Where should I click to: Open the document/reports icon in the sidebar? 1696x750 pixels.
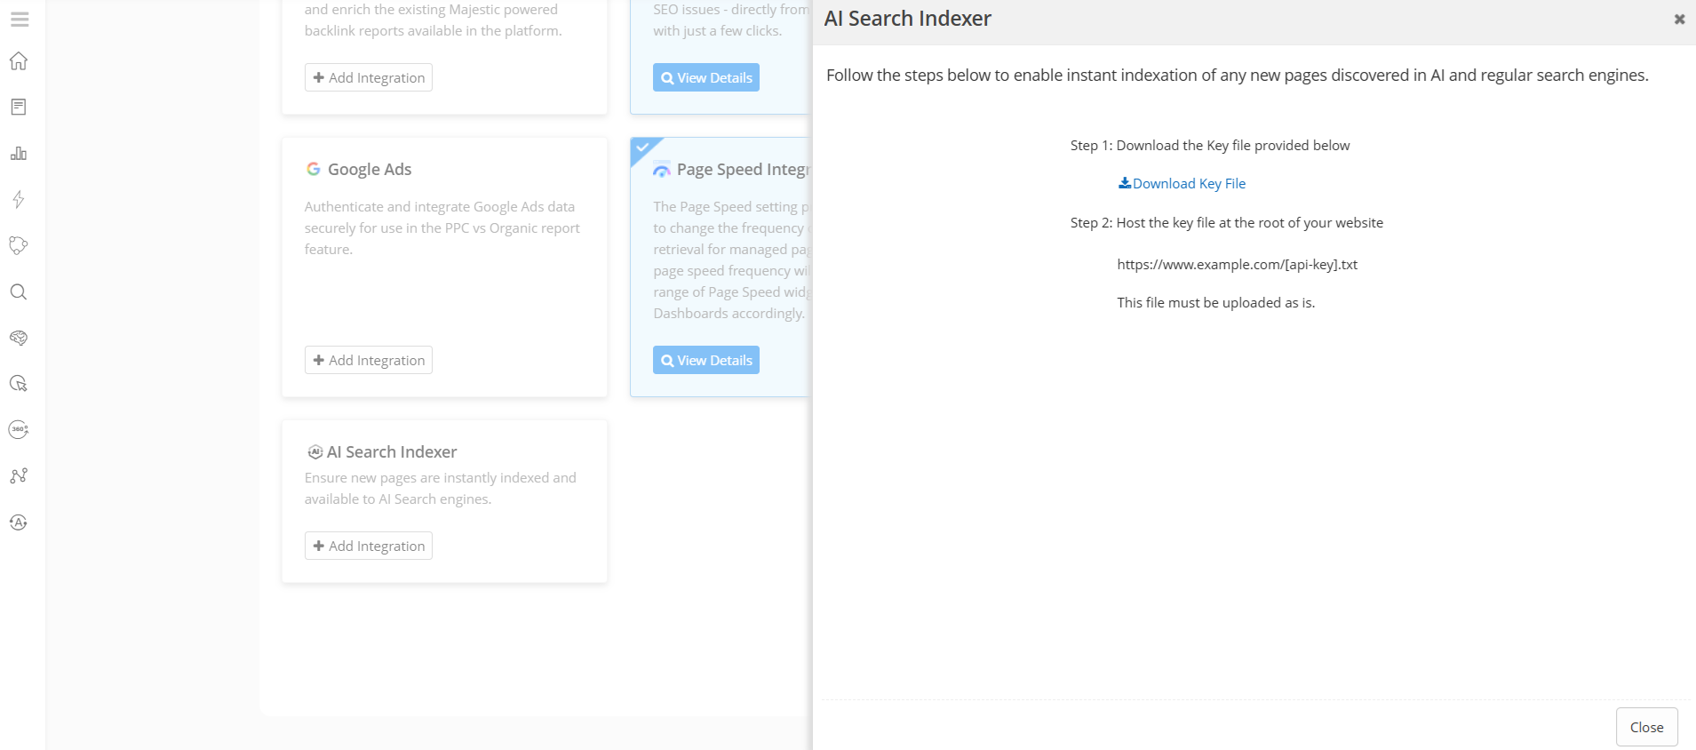[19, 108]
